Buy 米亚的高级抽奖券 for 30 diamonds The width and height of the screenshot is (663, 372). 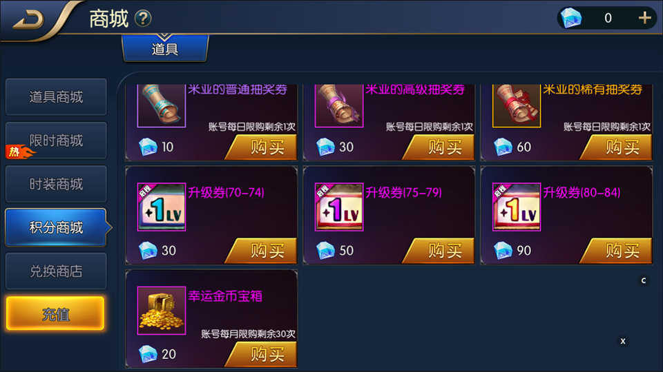coord(440,147)
